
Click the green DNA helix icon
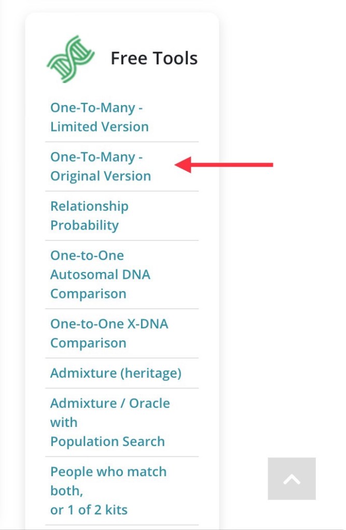point(71,59)
